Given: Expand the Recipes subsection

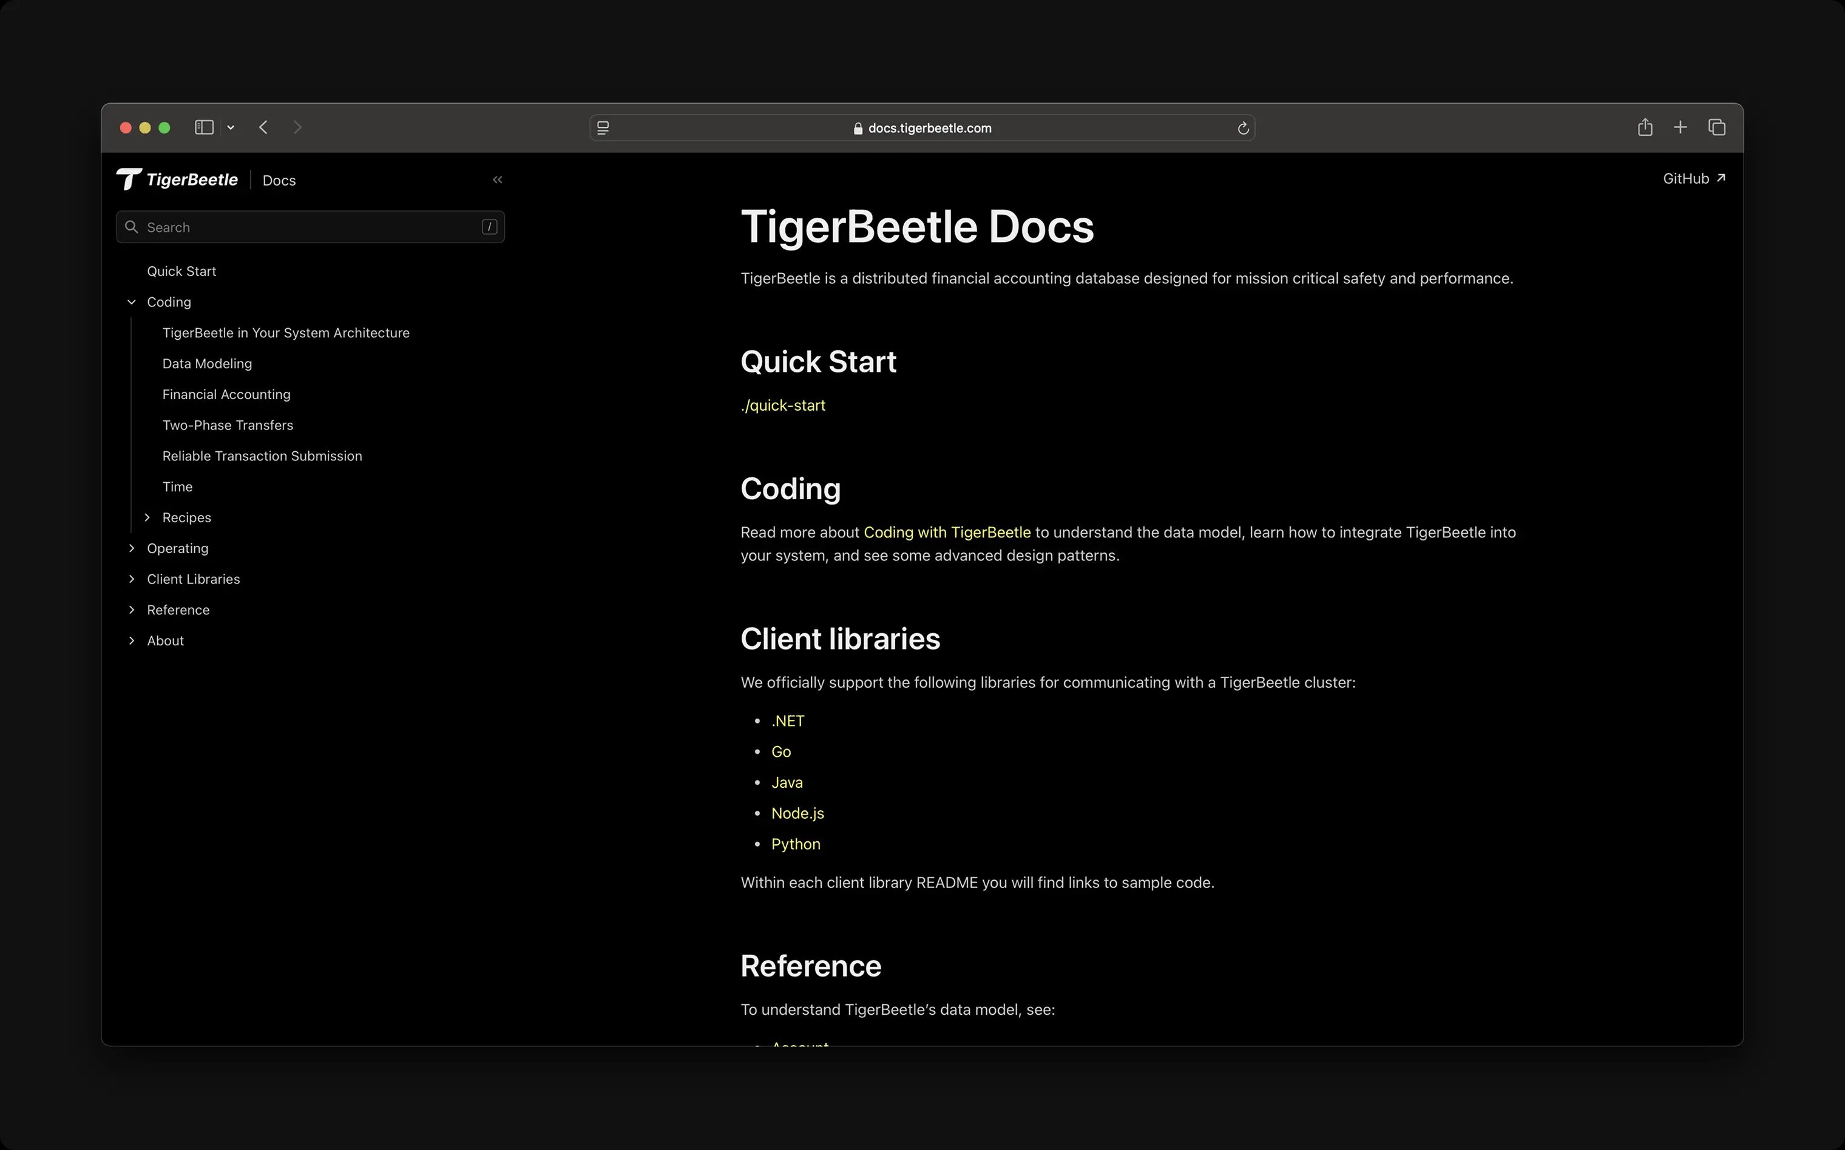Looking at the screenshot, I should [x=147, y=517].
